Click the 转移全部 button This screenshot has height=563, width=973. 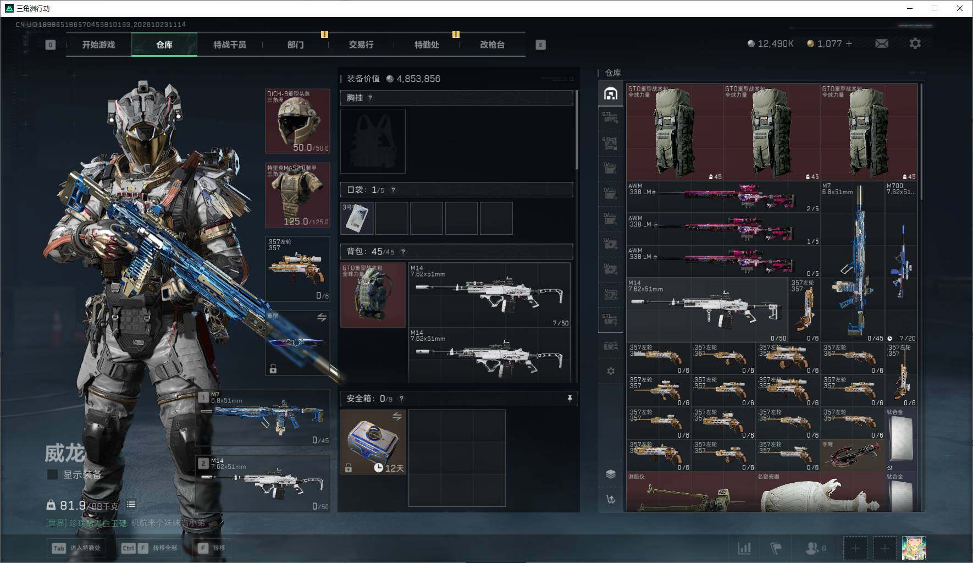tap(150, 548)
